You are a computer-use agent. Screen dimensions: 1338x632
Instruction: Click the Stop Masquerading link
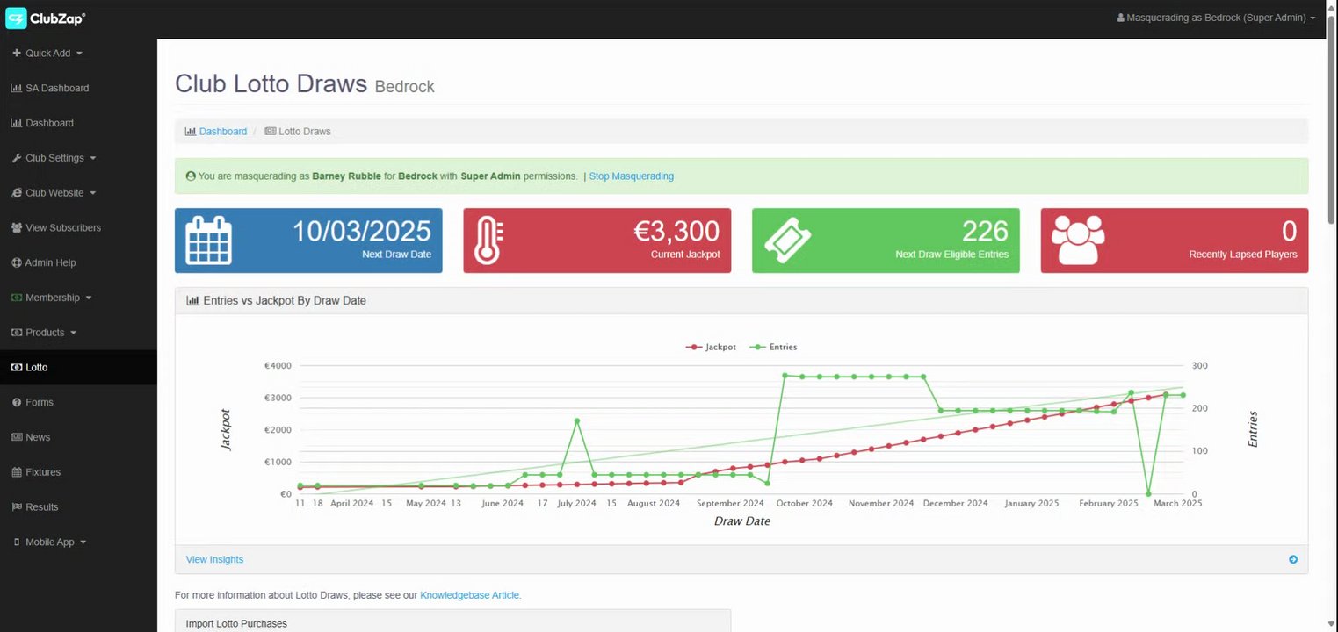click(632, 176)
